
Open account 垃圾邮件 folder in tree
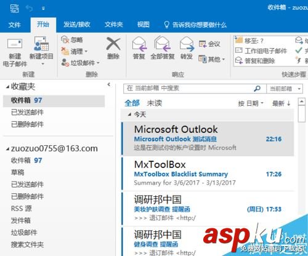coord(24,233)
